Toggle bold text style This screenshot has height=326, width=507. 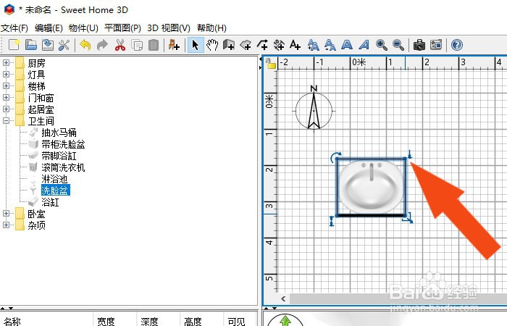coord(347,45)
